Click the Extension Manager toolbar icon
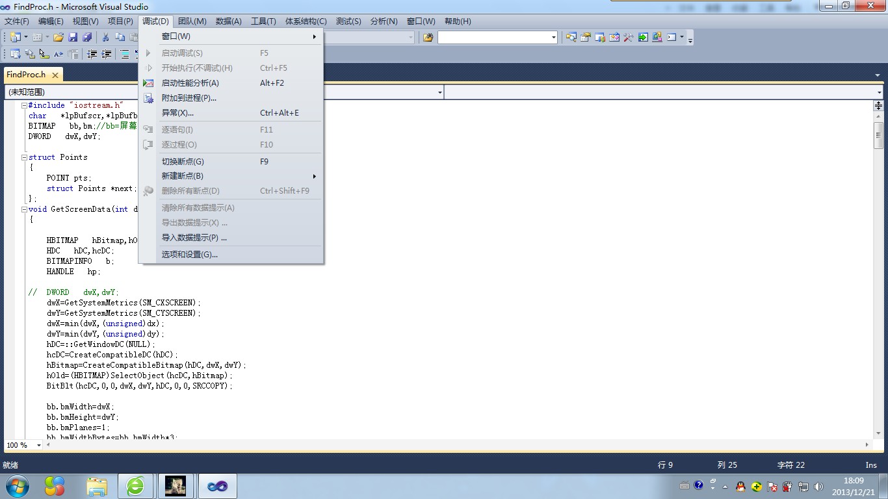 pyautogui.click(x=657, y=37)
